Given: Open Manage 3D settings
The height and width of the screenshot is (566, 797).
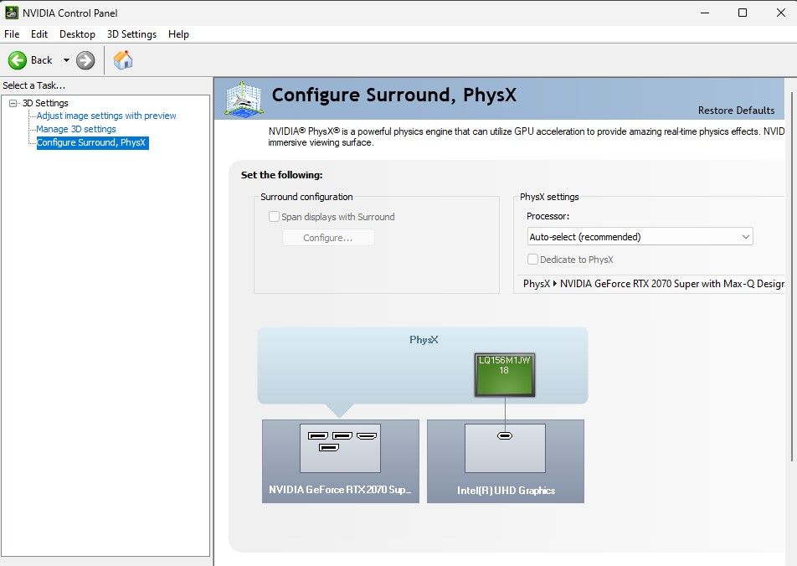Looking at the screenshot, I should [75, 129].
